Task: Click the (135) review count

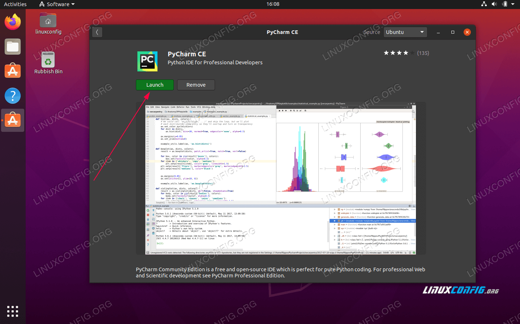Action: coord(423,53)
